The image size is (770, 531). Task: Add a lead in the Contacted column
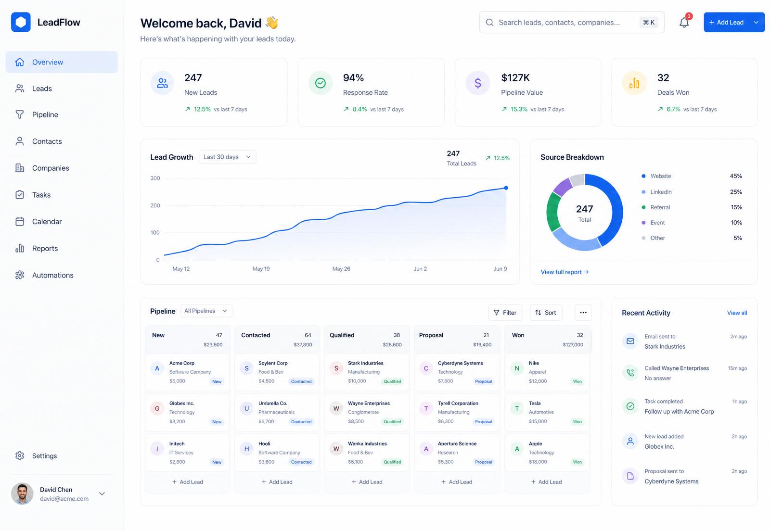[x=277, y=482]
